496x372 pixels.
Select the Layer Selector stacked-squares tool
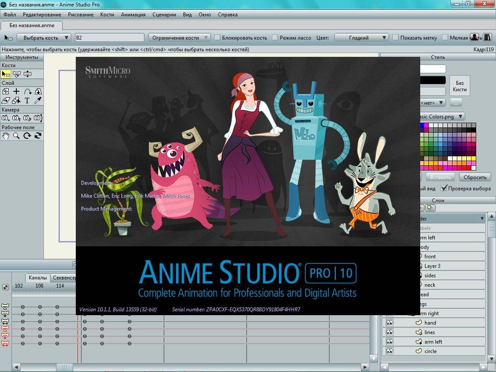click(x=16, y=101)
